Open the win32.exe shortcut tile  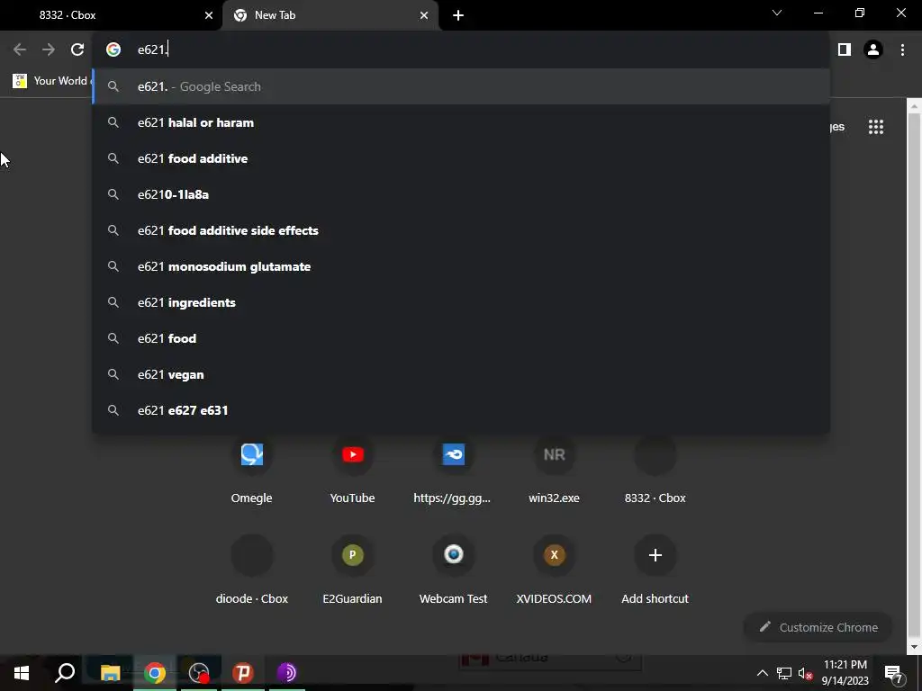click(554, 454)
